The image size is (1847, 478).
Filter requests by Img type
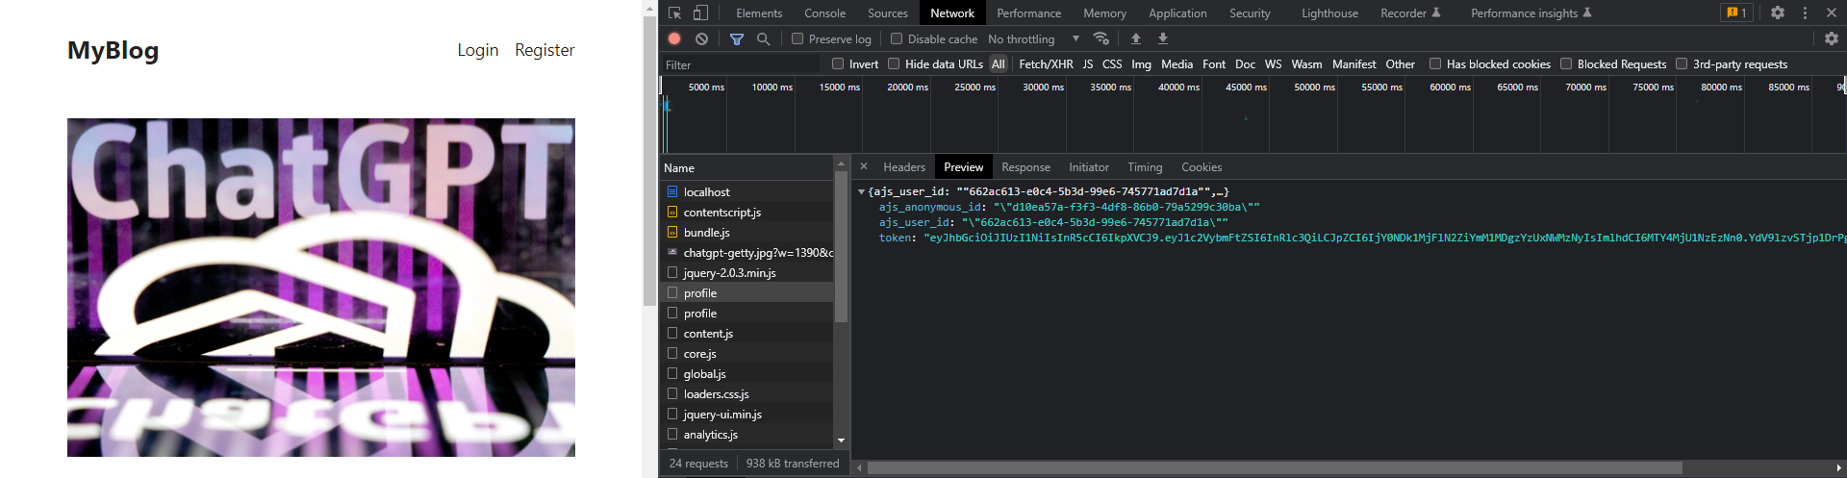(1141, 64)
